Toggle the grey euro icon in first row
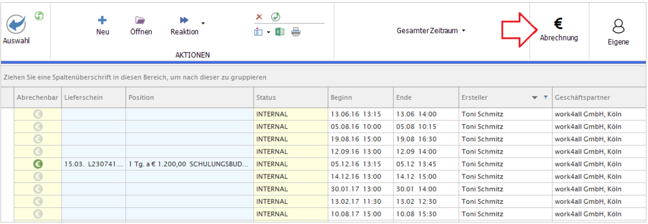Image resolution: width=648 pixels, height=224 pixels. pos(38,114)
